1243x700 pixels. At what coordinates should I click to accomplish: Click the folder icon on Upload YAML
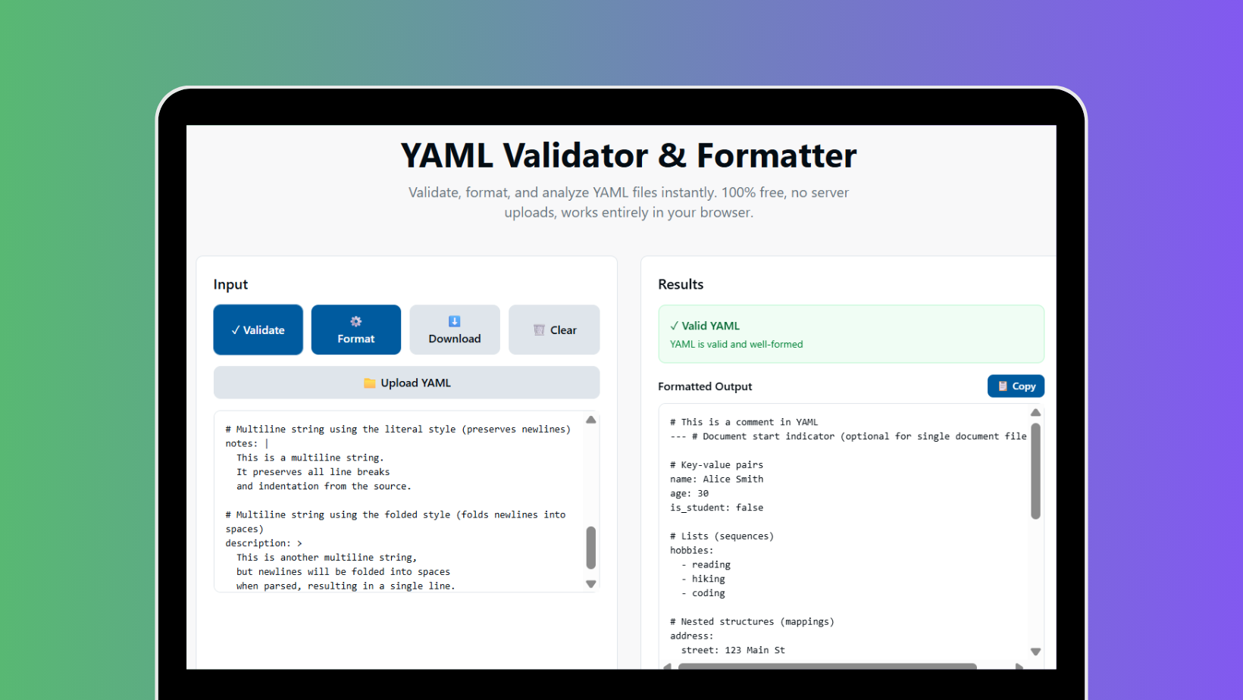(370, 383)
